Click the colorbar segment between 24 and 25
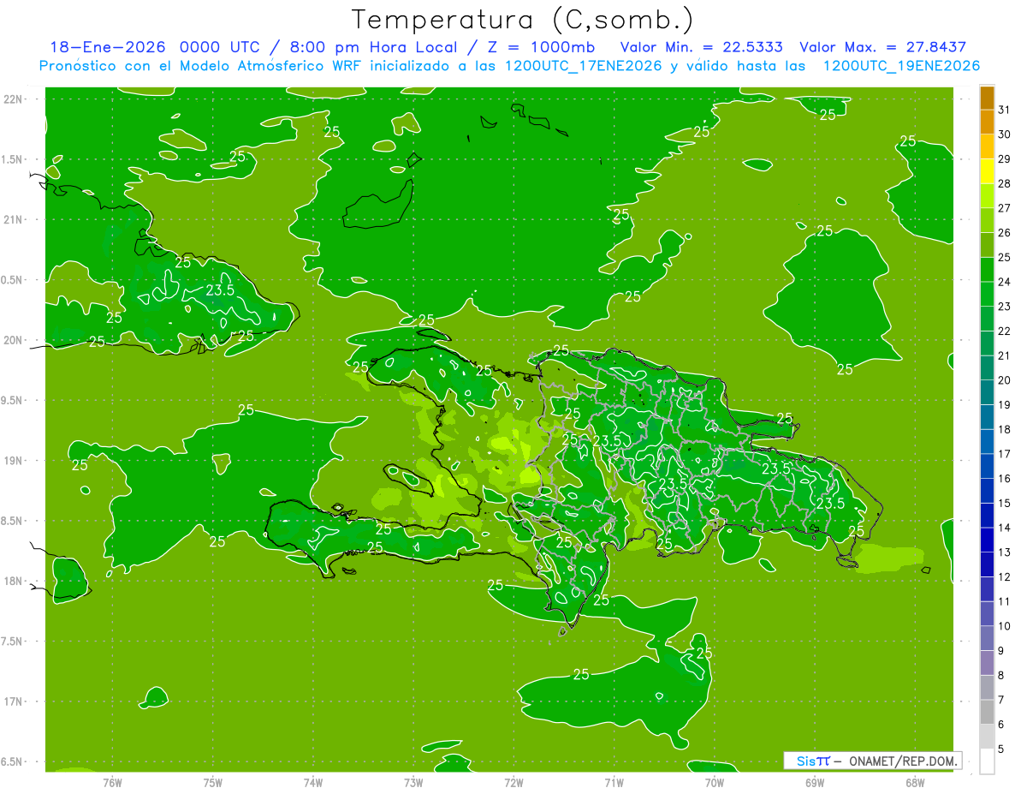This screenshot has height=794, width=1027. tap(987, 269)
